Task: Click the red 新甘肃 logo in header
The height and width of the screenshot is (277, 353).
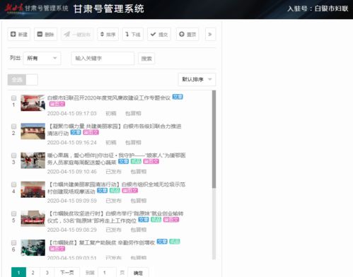Action: tap(14, 8)
